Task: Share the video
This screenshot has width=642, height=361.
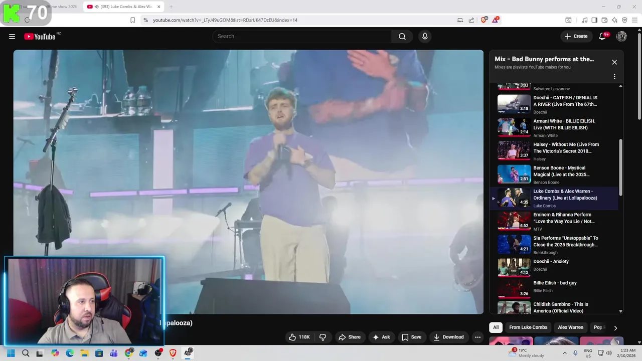Action: pos(350,337)
